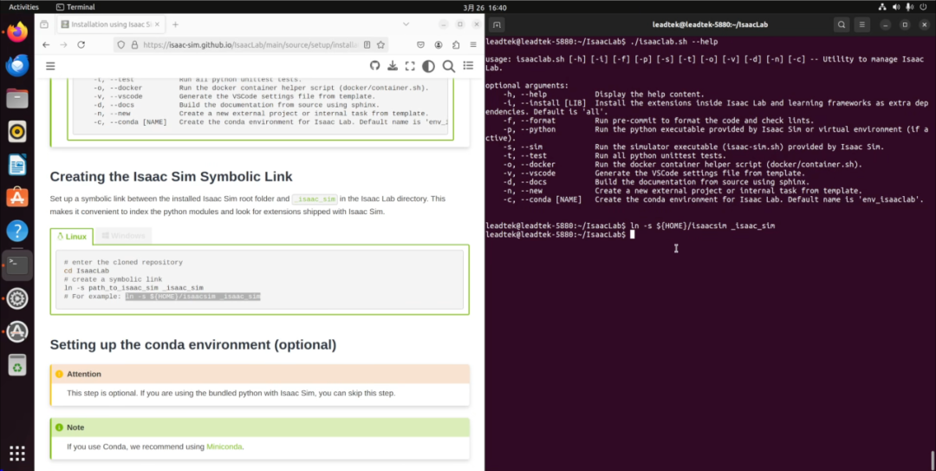Open volume indicator in top bar

[896, 7]
